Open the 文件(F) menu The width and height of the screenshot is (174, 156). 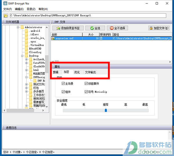(8, 9)
